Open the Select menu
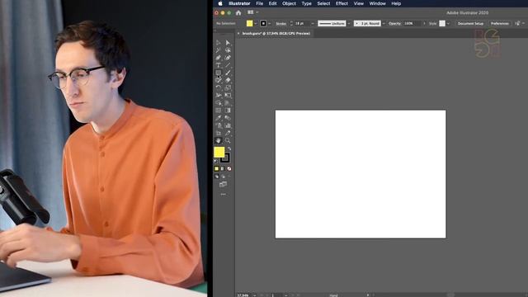The width and height of the screenshot is (528, 297). click(x=323, y=3)
